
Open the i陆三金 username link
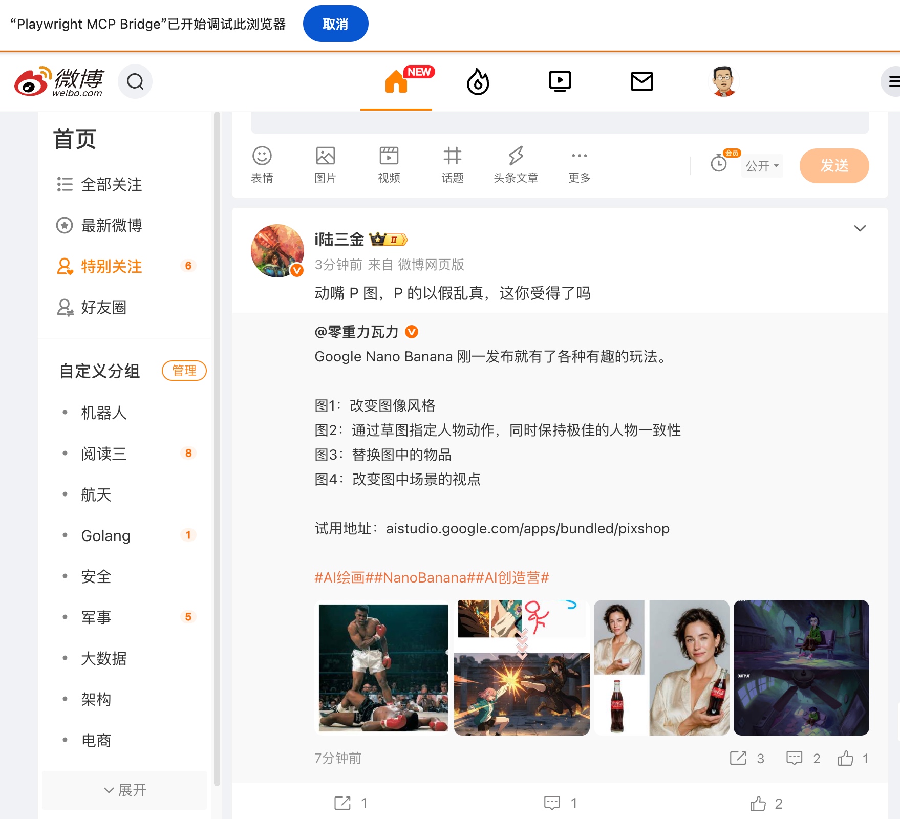coord(339,240)
